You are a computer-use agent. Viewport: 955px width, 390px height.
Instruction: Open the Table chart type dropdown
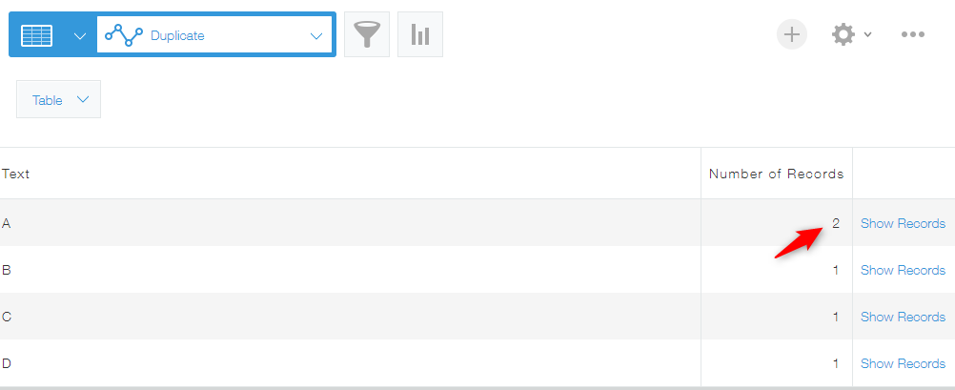tap(59, 100)
